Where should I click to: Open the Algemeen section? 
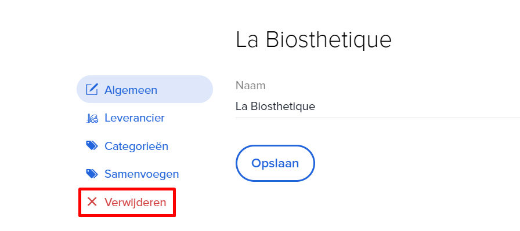point(145,89)
